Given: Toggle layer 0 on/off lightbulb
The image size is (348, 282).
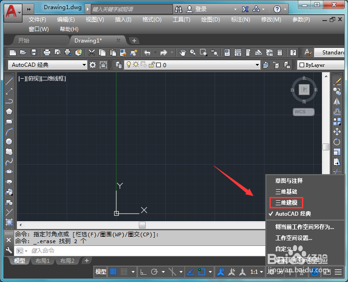Looking at the screenshot, I should coord(128,64).
